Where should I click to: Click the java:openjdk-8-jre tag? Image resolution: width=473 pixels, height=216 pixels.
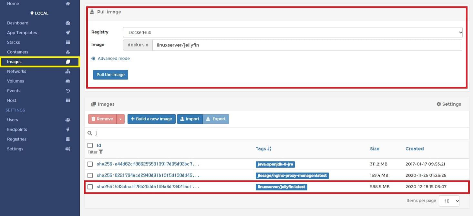pyautogui.click(x=275, y=164)
